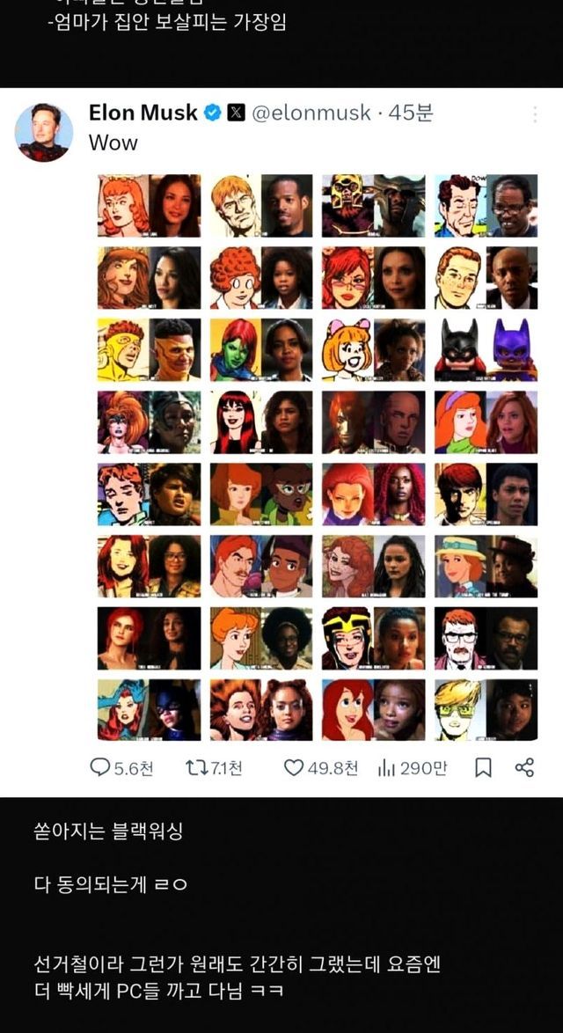Click the 49.8천 like count

tap(333, 767)
